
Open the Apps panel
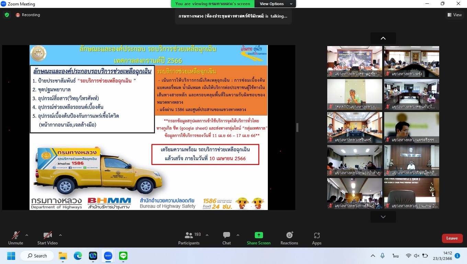point(317,238)
